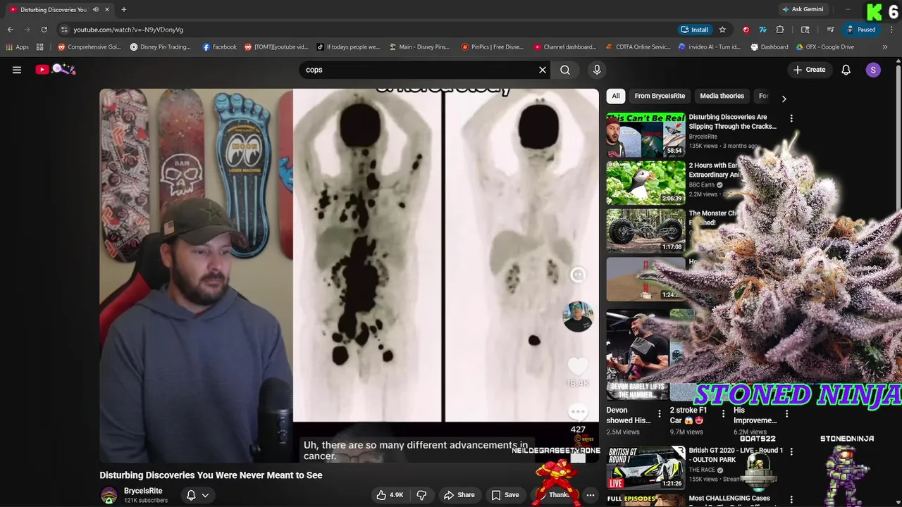
Task: Open the British GT 2020 live thumbnail
Action: tap(645, 468)
